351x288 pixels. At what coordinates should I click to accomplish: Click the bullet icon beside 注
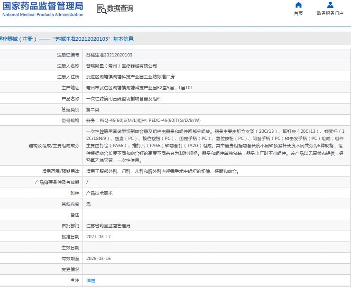pos(72,280)
